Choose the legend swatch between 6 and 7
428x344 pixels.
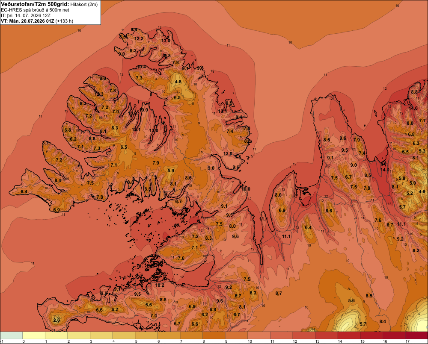pyautogui.click(x=169, y=335)
